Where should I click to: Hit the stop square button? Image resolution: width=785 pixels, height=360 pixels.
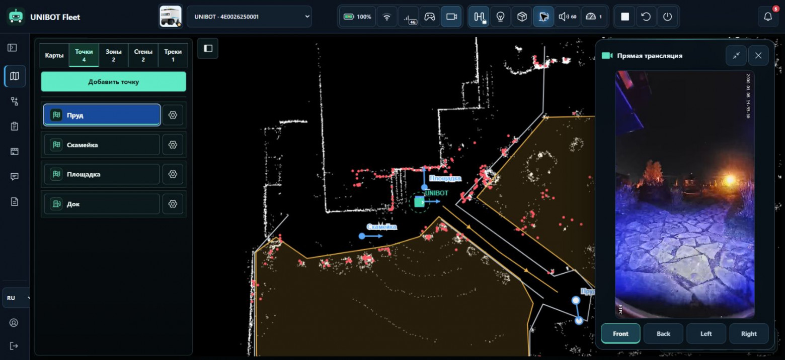(x=625, y=17)
